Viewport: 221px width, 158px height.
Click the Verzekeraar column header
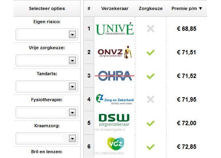point(115,8)
